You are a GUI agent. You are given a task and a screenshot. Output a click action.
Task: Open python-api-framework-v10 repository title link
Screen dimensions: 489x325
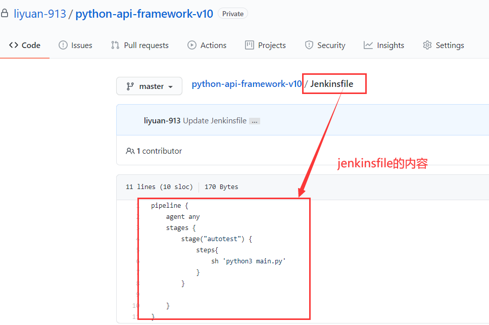coord(144,14)
